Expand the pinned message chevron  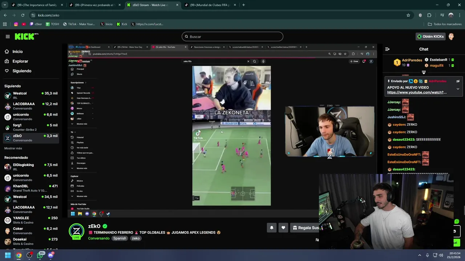(458, 89)
